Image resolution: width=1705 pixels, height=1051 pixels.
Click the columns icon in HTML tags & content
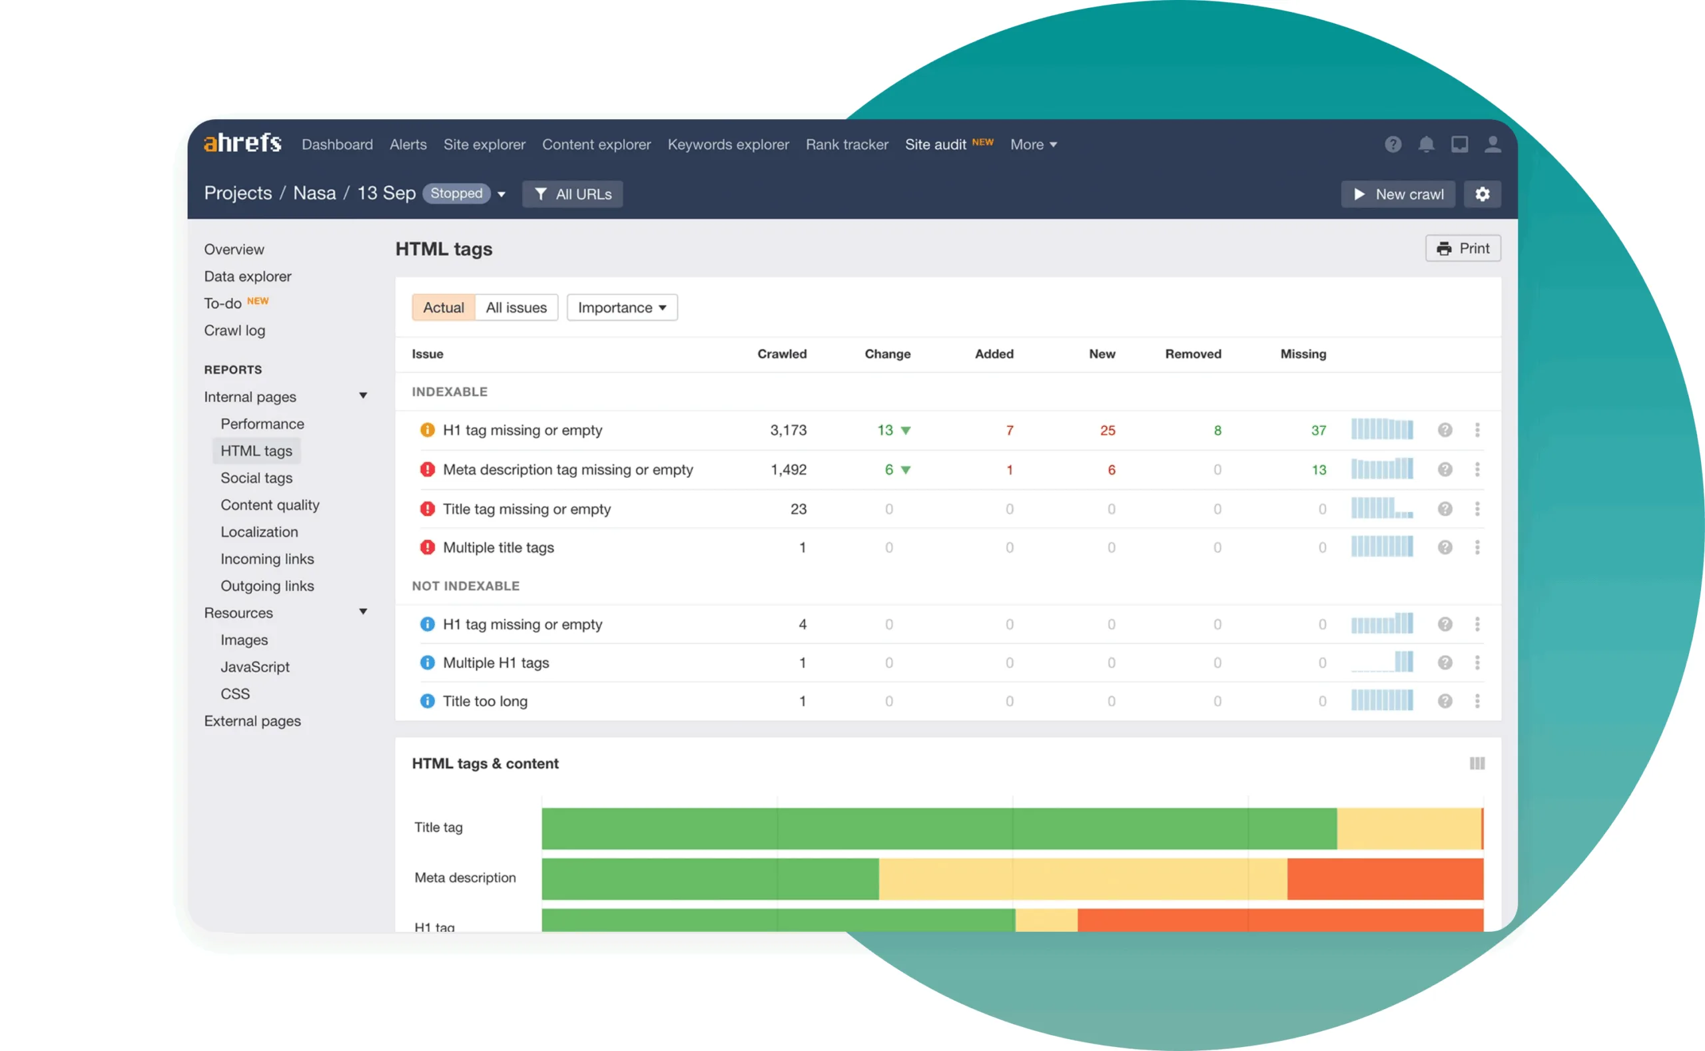click(x=1477, y=763)
